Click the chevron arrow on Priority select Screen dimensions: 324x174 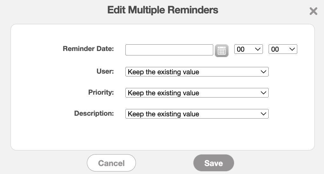[263, 93]
